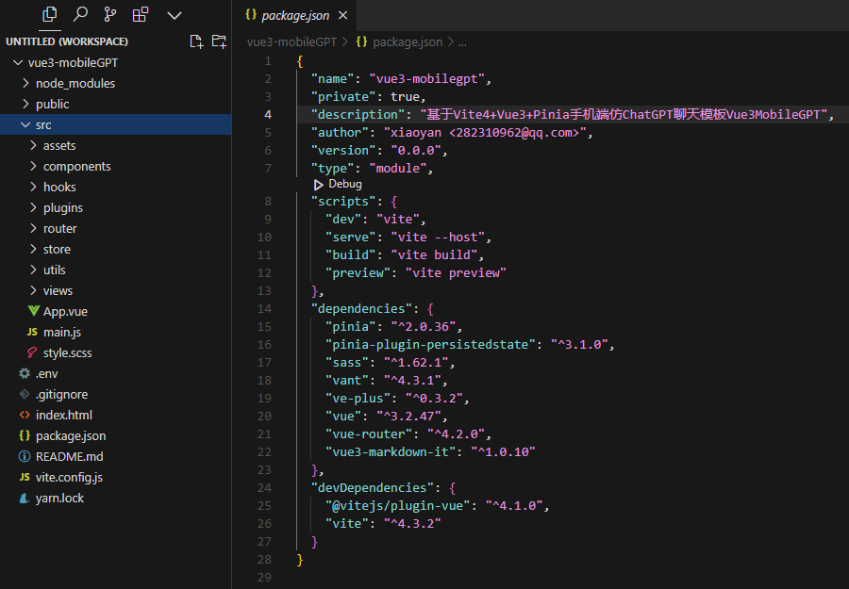Open vite.config.js in the file tree

[69, 477]
